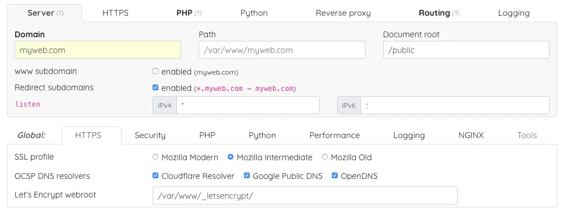Open the Routing tab
Screen dimensions: 563x215
pos(439,13)
